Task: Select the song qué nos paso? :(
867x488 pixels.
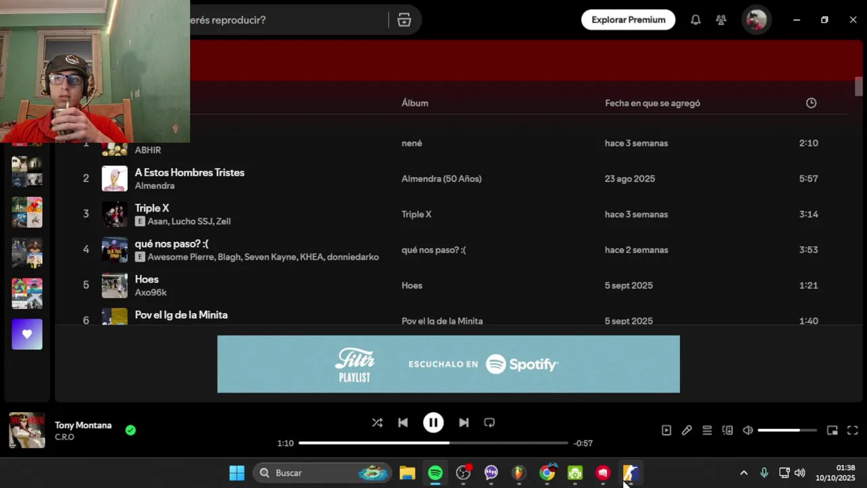Action: pyautogui.click(x=171, y=244)
